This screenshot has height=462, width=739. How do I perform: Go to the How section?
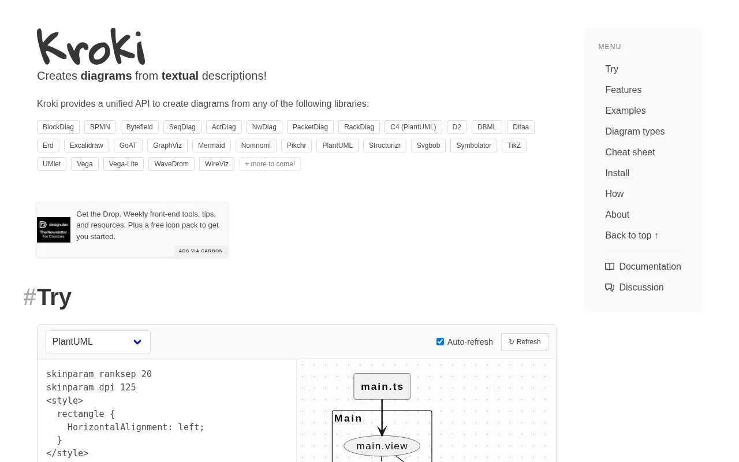614,193
